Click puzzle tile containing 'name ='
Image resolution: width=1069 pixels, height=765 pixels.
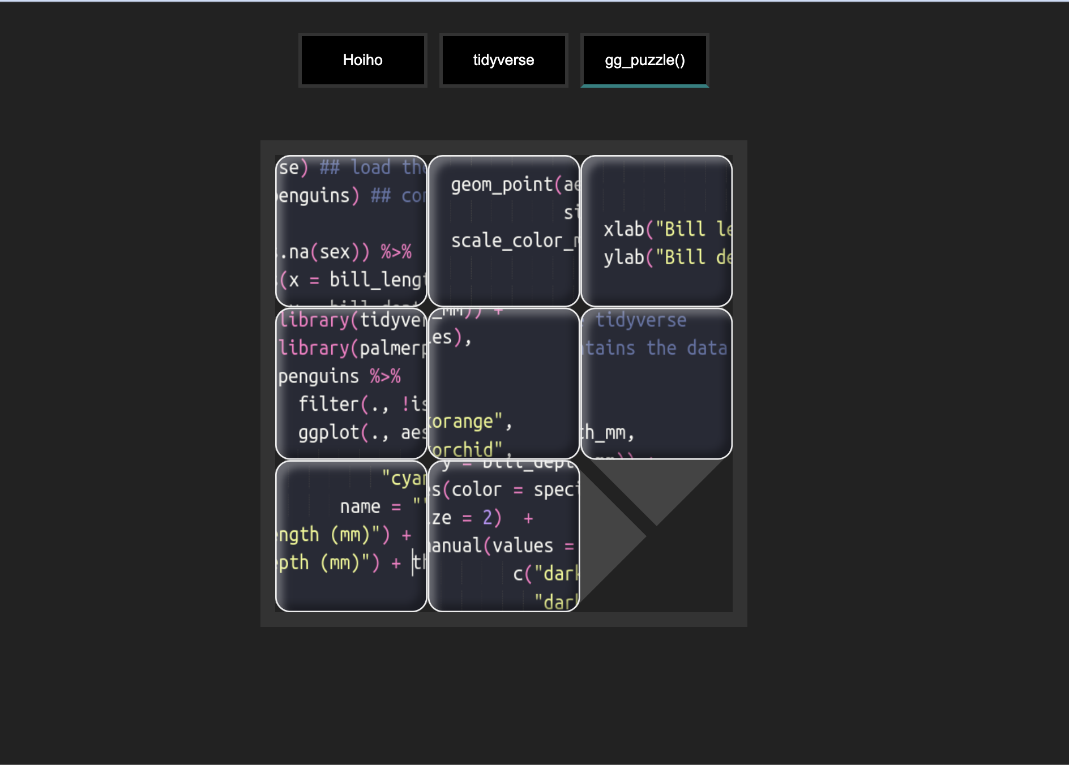pos(351,536)
